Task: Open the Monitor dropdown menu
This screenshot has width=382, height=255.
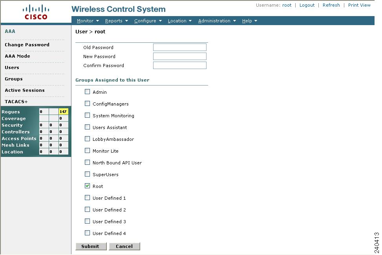Action: 88,21
